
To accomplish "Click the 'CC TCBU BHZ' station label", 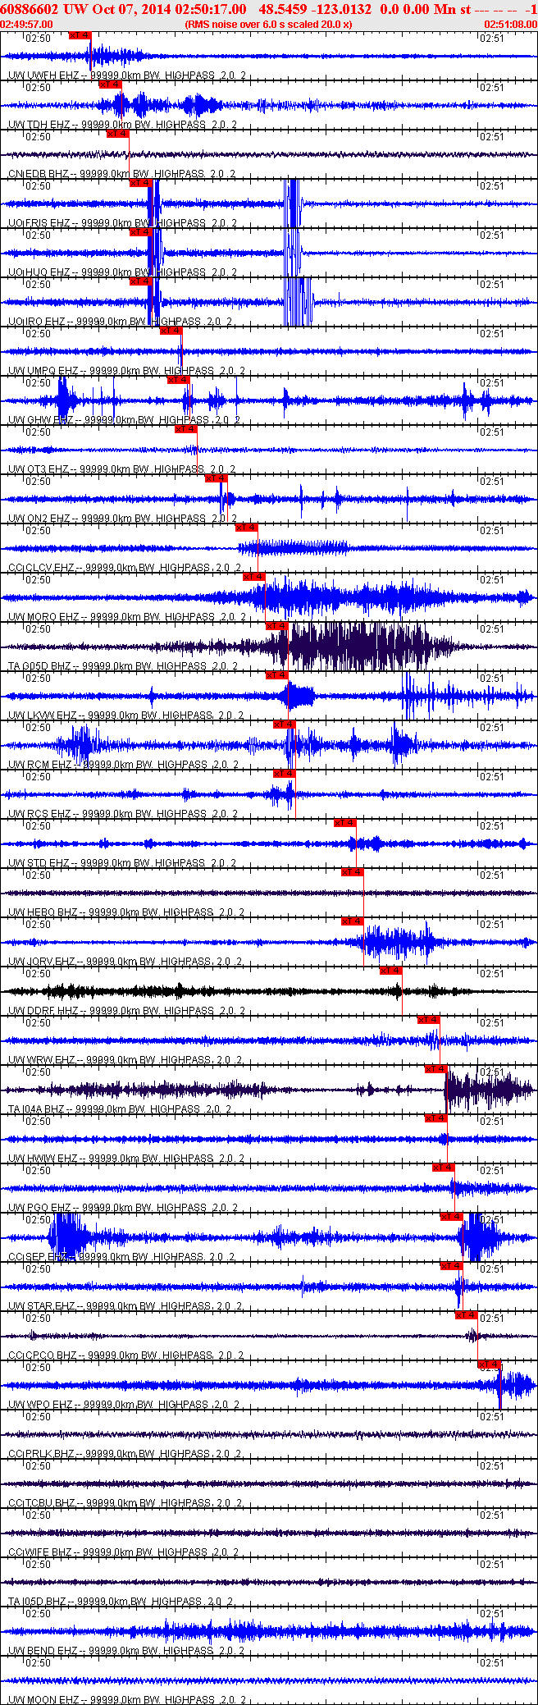I will click(x=41, y=1503).
